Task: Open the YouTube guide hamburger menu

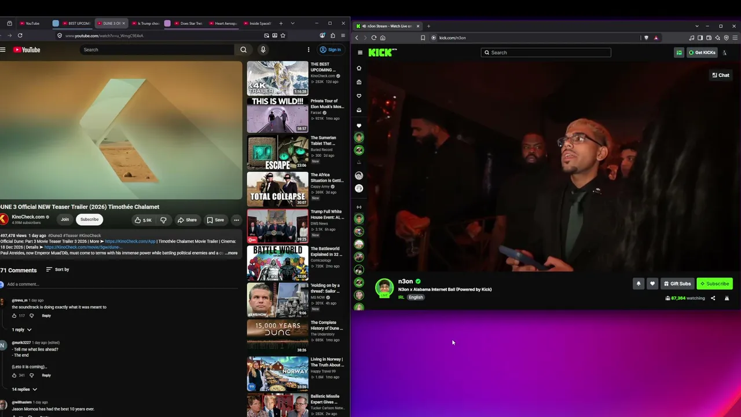Action: click(x=3, y=50)
